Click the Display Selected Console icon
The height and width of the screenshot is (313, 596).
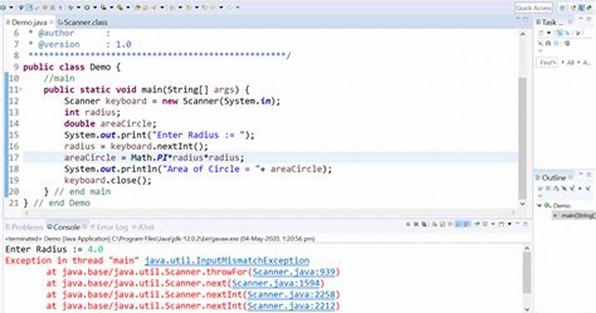(485, 224)
